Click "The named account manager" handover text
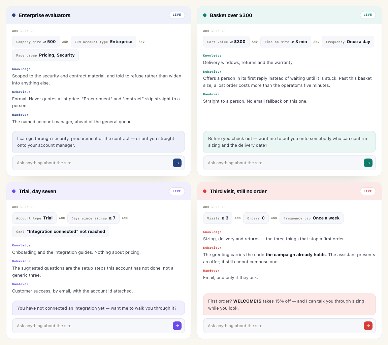The image size is (388, 345). 72,122
